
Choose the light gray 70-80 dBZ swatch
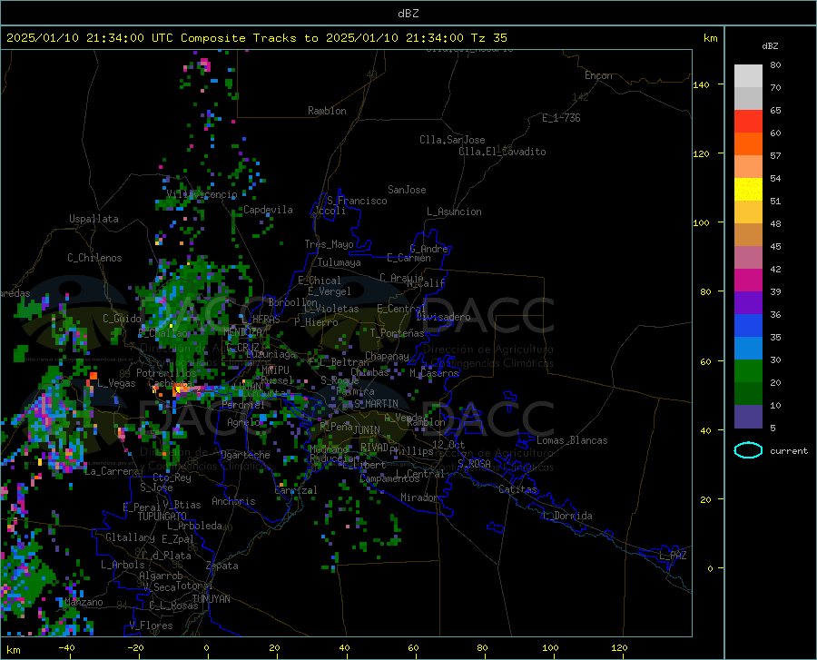(748, 76)
